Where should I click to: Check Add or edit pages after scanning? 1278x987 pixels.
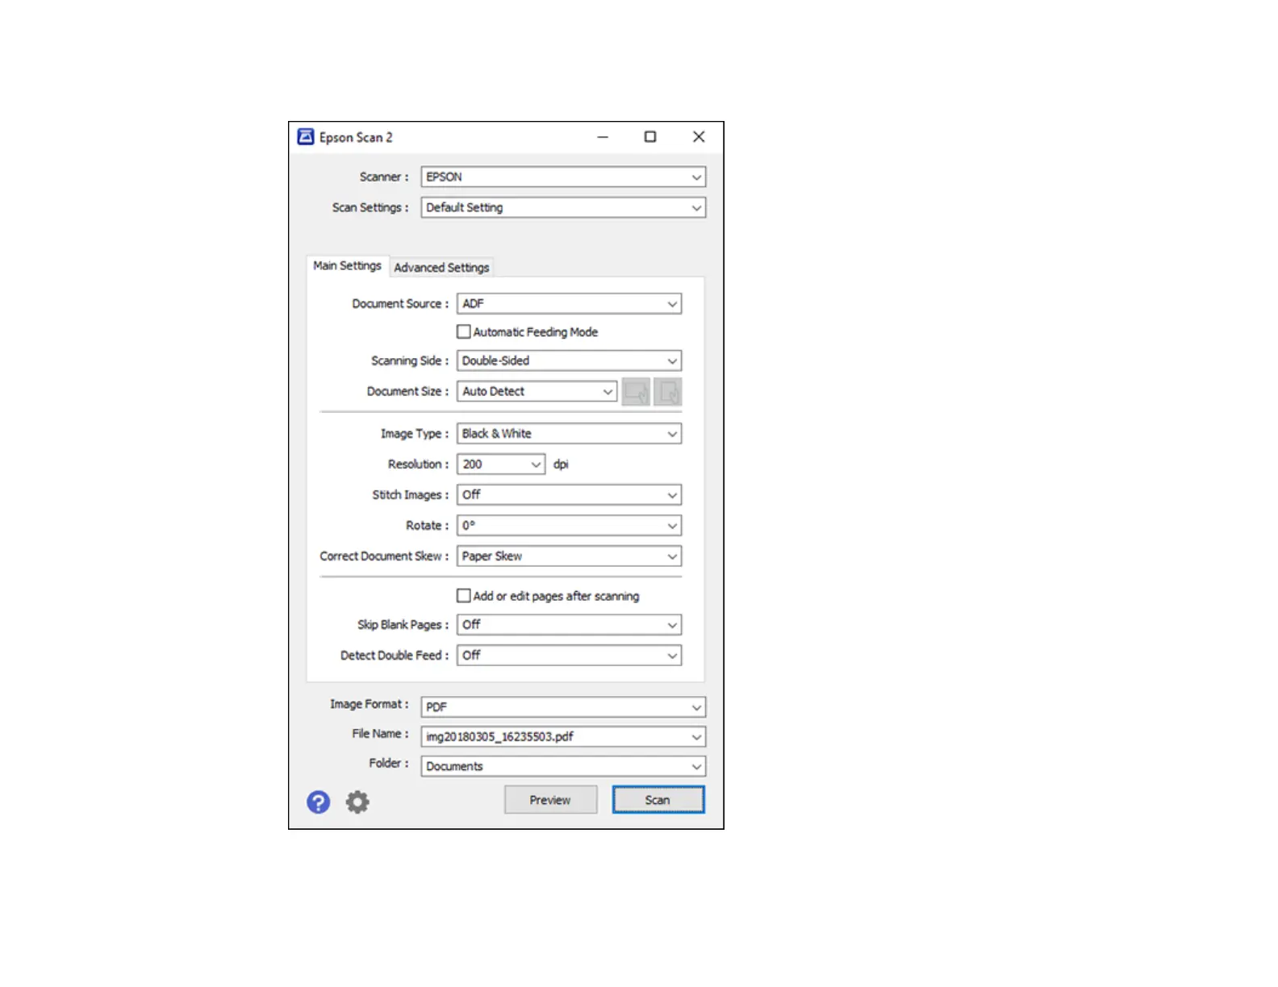click(x=464, y=596)
